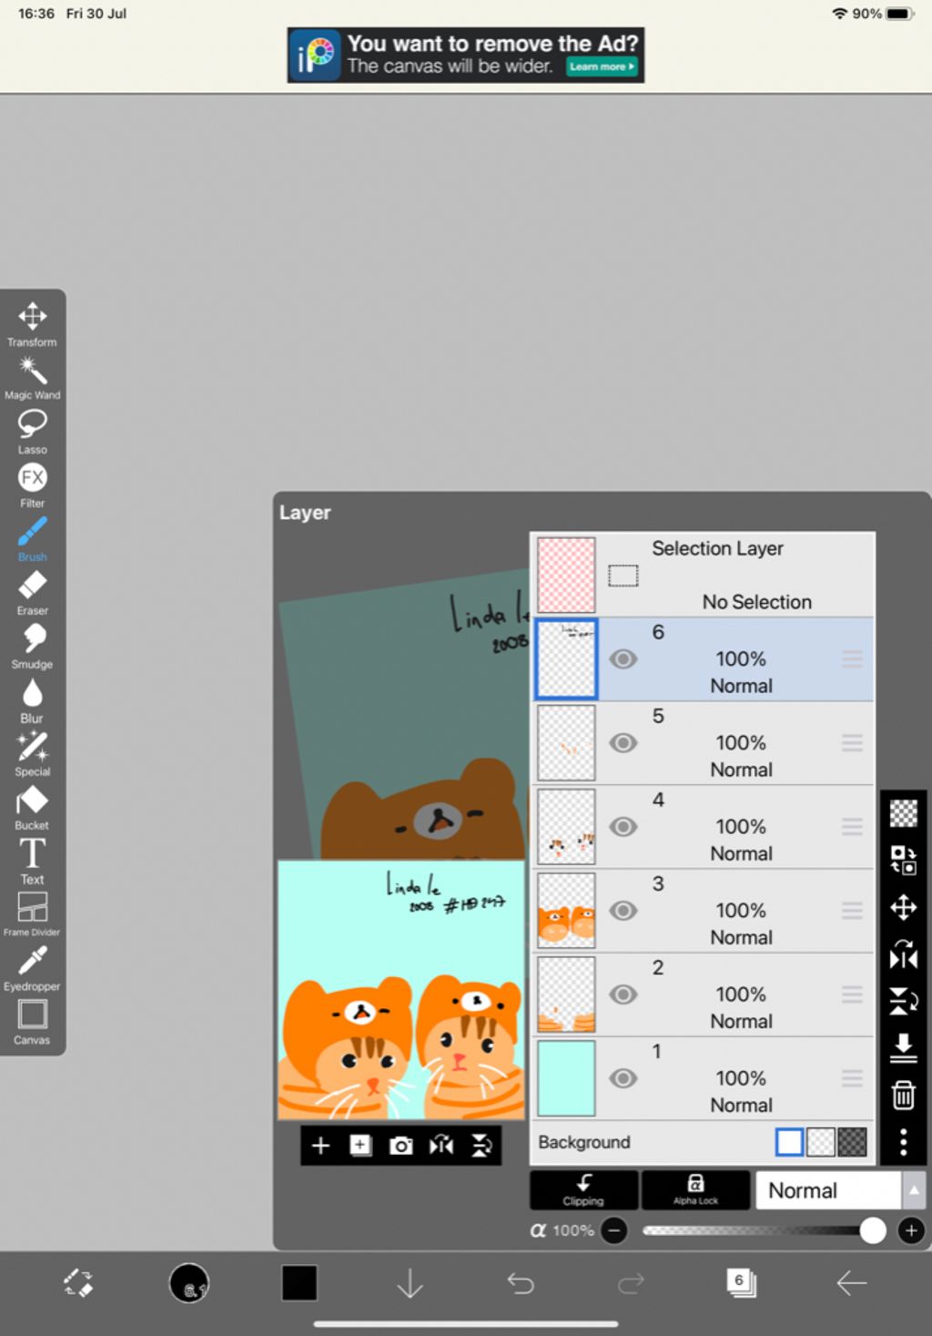The image size is (932, 1336).
Task: Toggle Alpha Lock for the layer
Action: point(695,1189)
